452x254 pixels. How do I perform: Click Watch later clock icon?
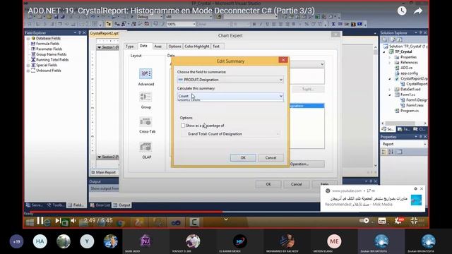pyautogui.click(x=402, y=11)
